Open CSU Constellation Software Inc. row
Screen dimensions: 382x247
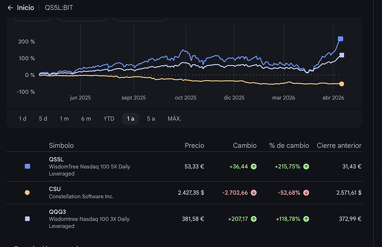(184, 192)
